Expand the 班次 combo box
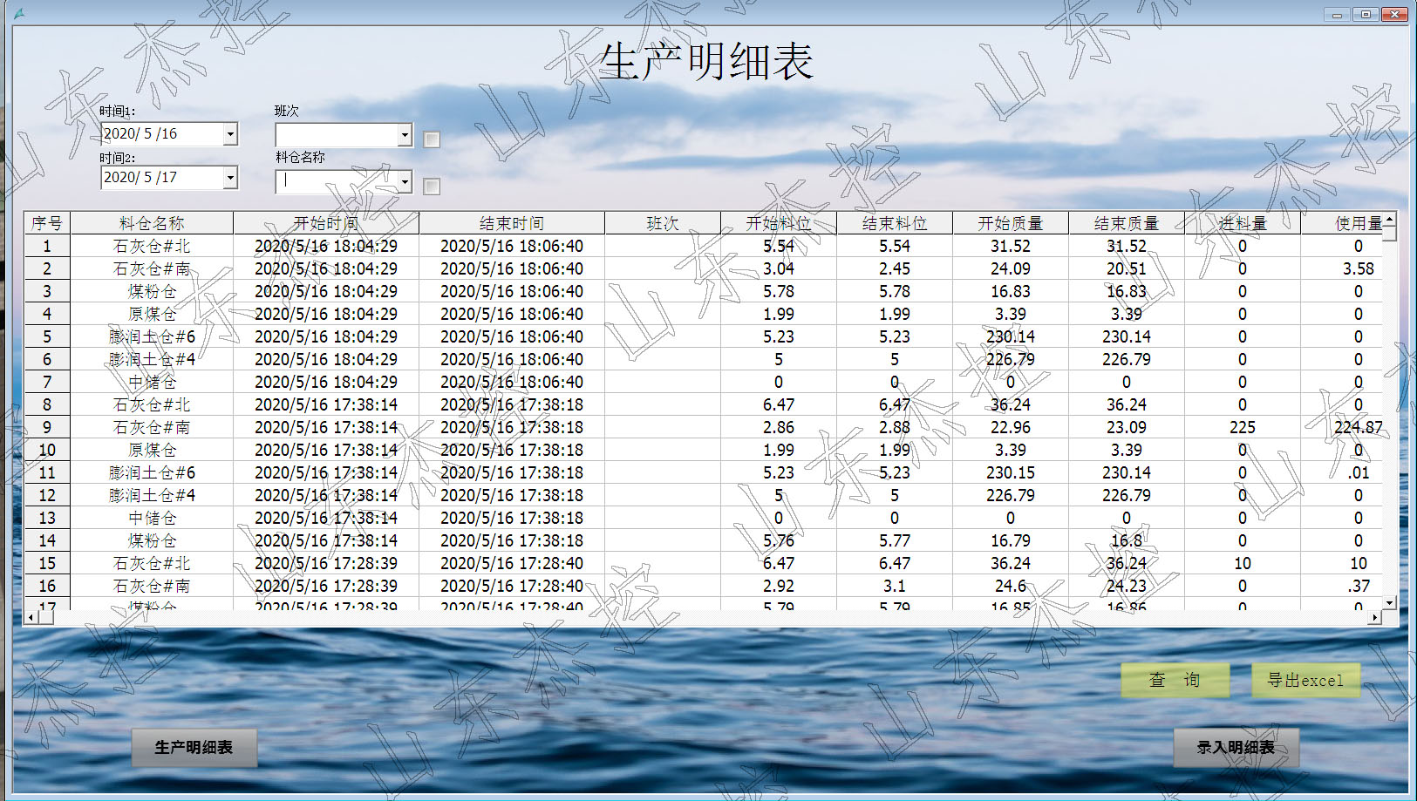 tap(405, 135)
